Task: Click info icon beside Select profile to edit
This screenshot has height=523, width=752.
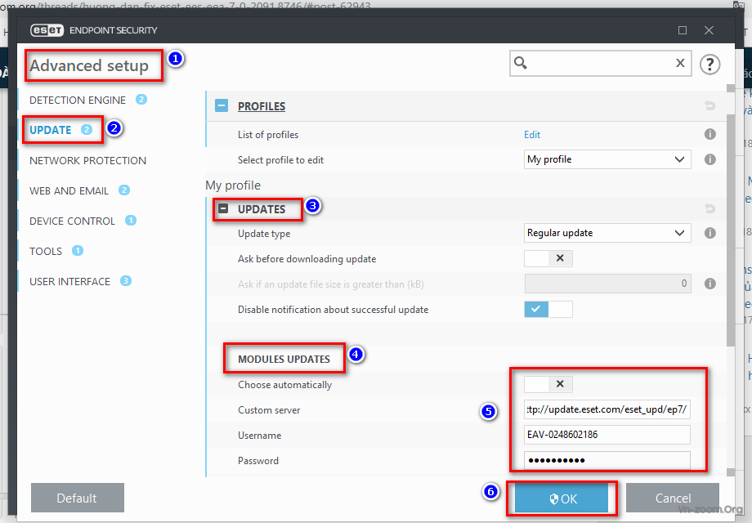Action: 709,160
